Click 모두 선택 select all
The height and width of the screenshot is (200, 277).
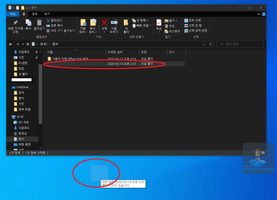click(193, 21)
